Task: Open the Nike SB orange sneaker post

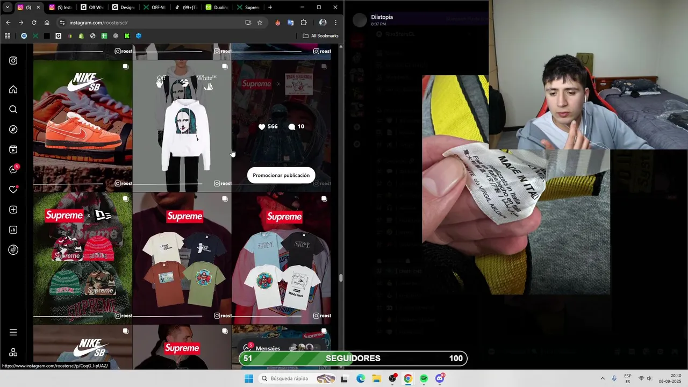Action: [x=83, y=126]
